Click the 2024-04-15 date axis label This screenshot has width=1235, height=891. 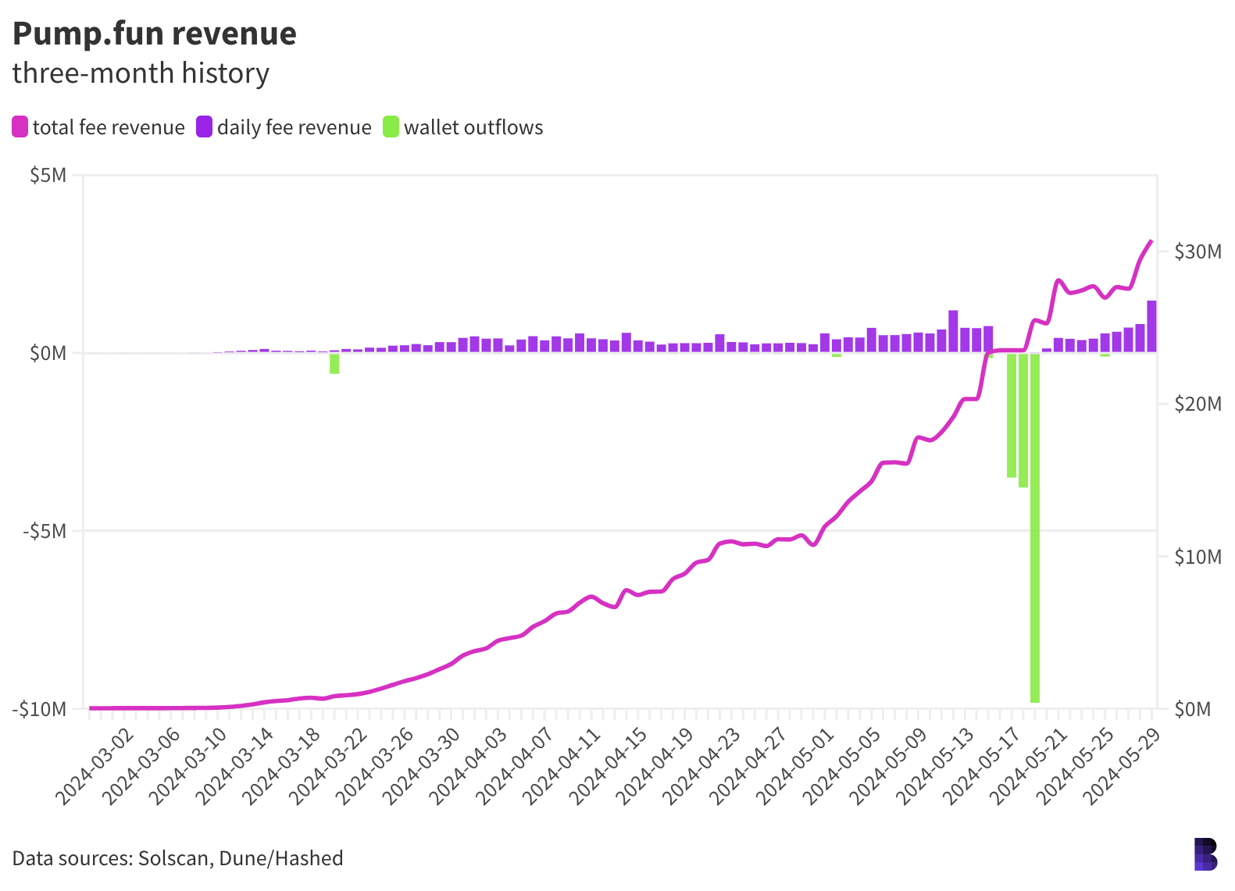(609, 766)
